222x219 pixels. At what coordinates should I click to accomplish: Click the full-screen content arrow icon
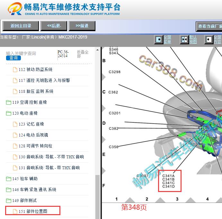(x=209, y=39)
